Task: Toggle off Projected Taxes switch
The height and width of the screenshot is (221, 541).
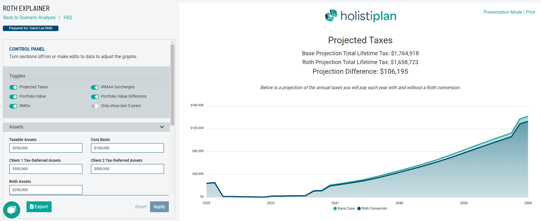Action: click(x=13, y=87)
